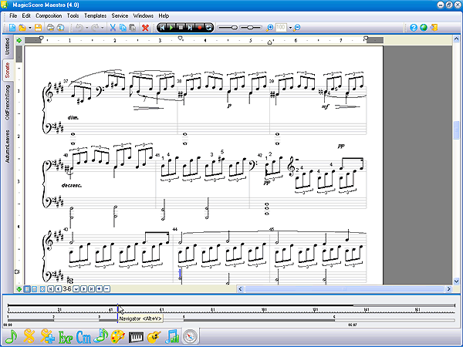Open the website globe icon
463x347 pixels.
(424, 28)
